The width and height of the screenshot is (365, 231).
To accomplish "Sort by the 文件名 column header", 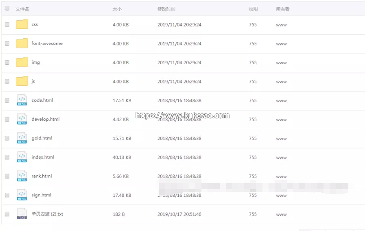I will [22, 9].
